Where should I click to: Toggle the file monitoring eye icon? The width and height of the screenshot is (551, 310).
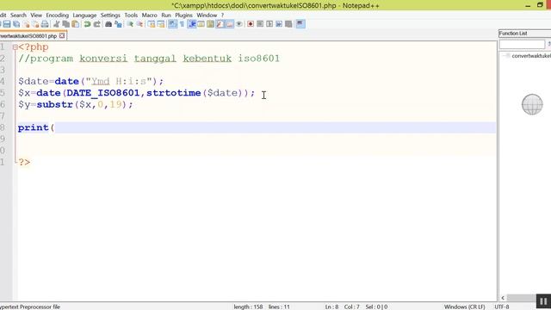[239, 24]
